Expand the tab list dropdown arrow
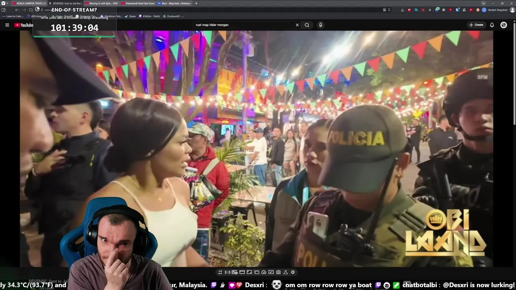The height and width of the screenshot is (290, 516). 483,3
